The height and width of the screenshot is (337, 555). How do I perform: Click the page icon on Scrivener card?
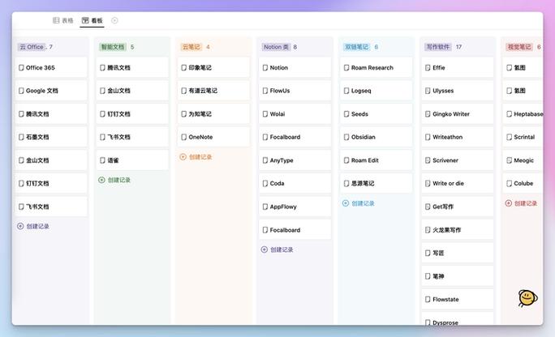[428, 160]
